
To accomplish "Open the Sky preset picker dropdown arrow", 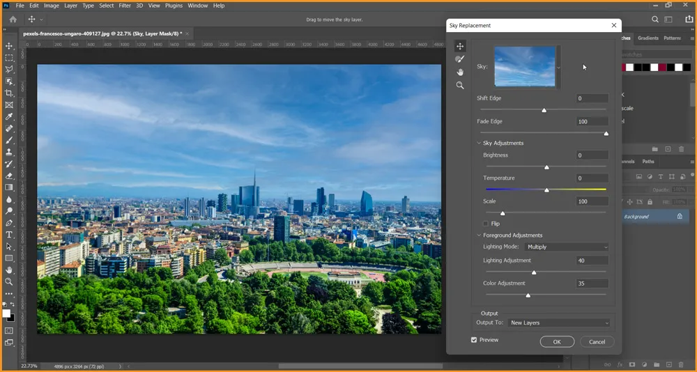I will tap(559, 68).
